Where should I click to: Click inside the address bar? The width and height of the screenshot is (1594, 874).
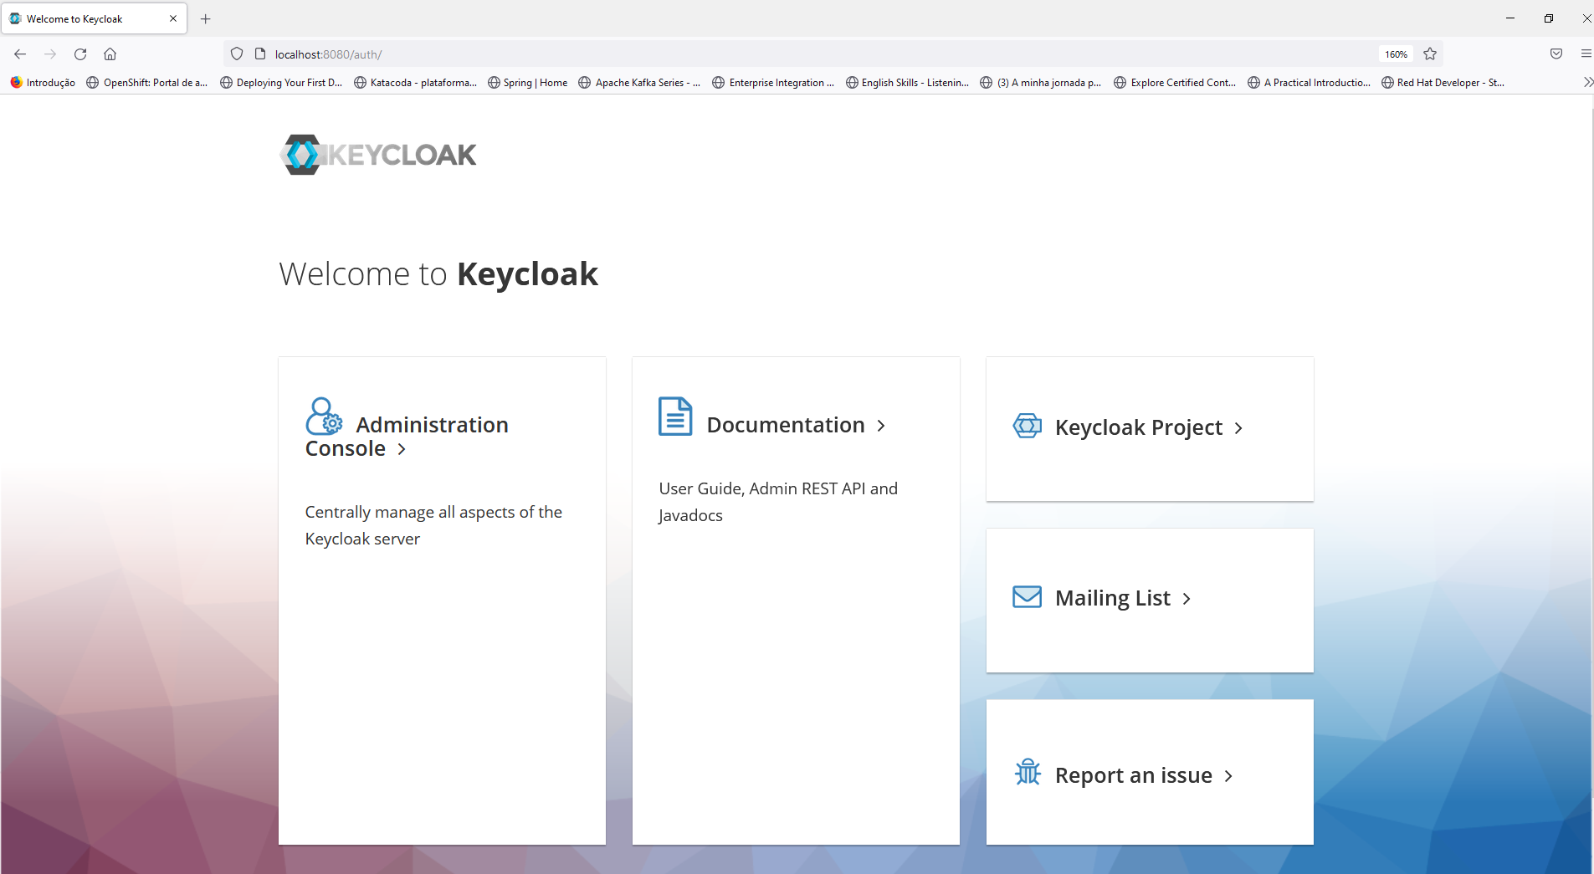tap(669, 54)
